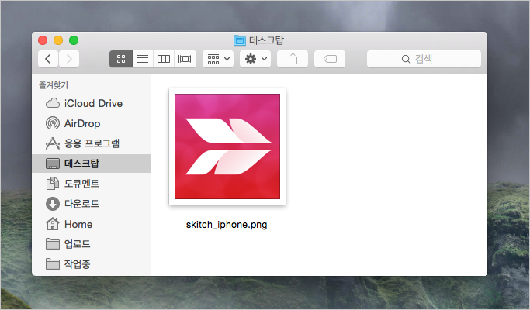Open 작업중 folder in sidebar

point(92,264)
